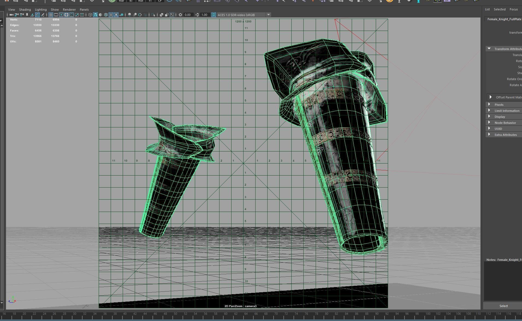Click the Gamma reset icon
The width and height of the screenshot is (522, 321).
(x=197, y=15)
